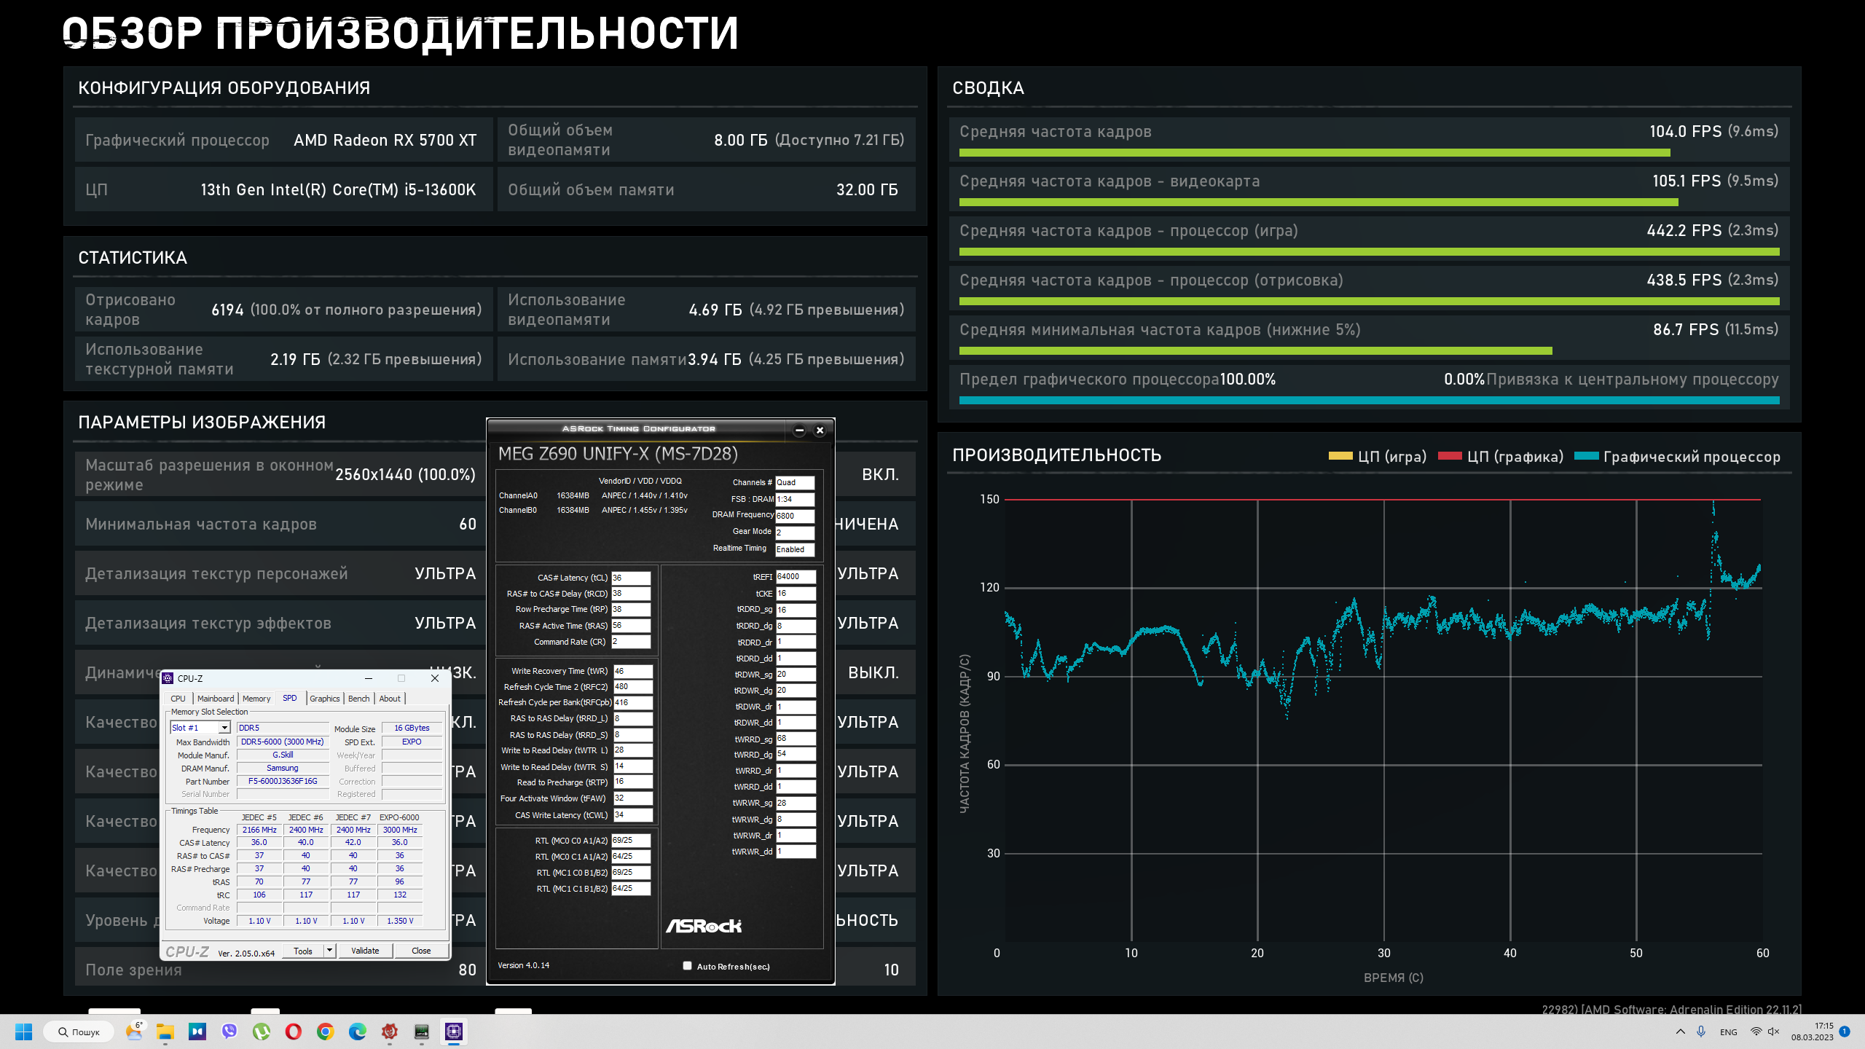Minimize the CPU-Z window
The image size is (1865, 1049).
click(x=368, y=678)
